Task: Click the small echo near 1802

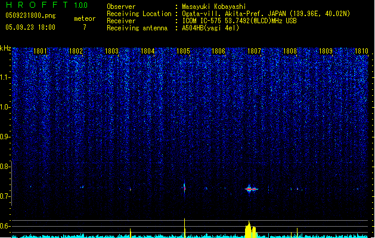Action: [82, 187]
